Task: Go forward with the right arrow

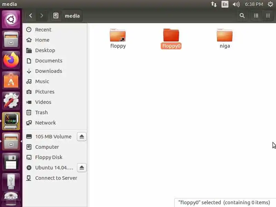Action: [42, 16]
